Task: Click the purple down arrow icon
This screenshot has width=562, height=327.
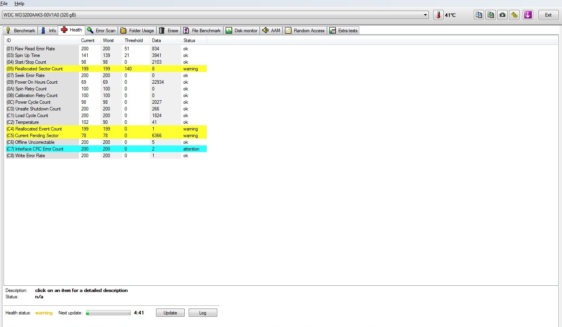Action: click(528, 15)
